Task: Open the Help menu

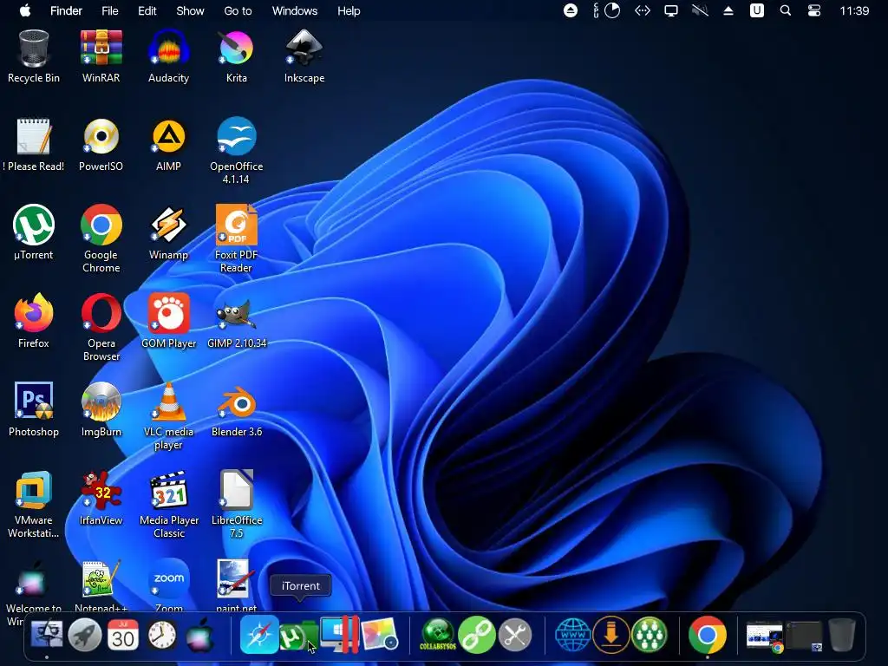Action: point(349,10)
